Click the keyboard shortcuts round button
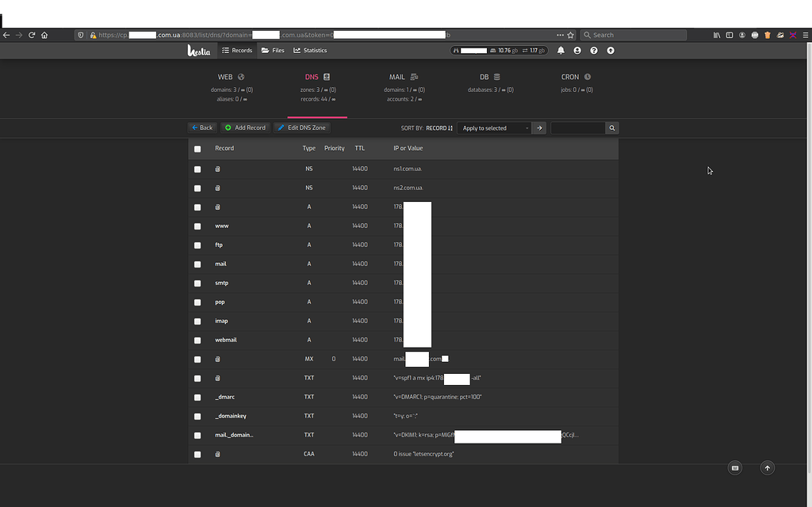This screenshot has height=507, width=812. tap(735, 468)
